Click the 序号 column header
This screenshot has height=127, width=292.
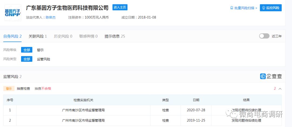coord(10,100)
